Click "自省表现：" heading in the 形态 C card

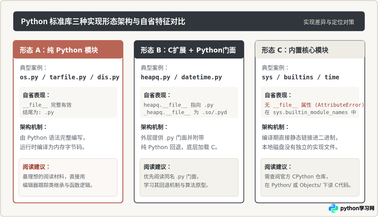pyautogui.click(x=278, y=95)
